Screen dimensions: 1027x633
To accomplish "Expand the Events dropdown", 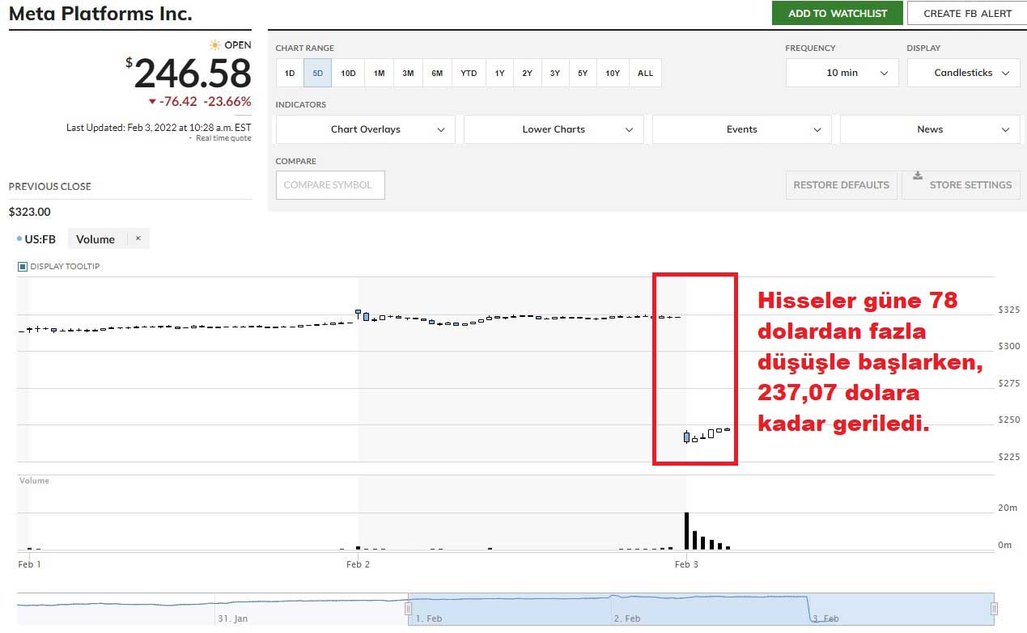I will coord(742,129).
